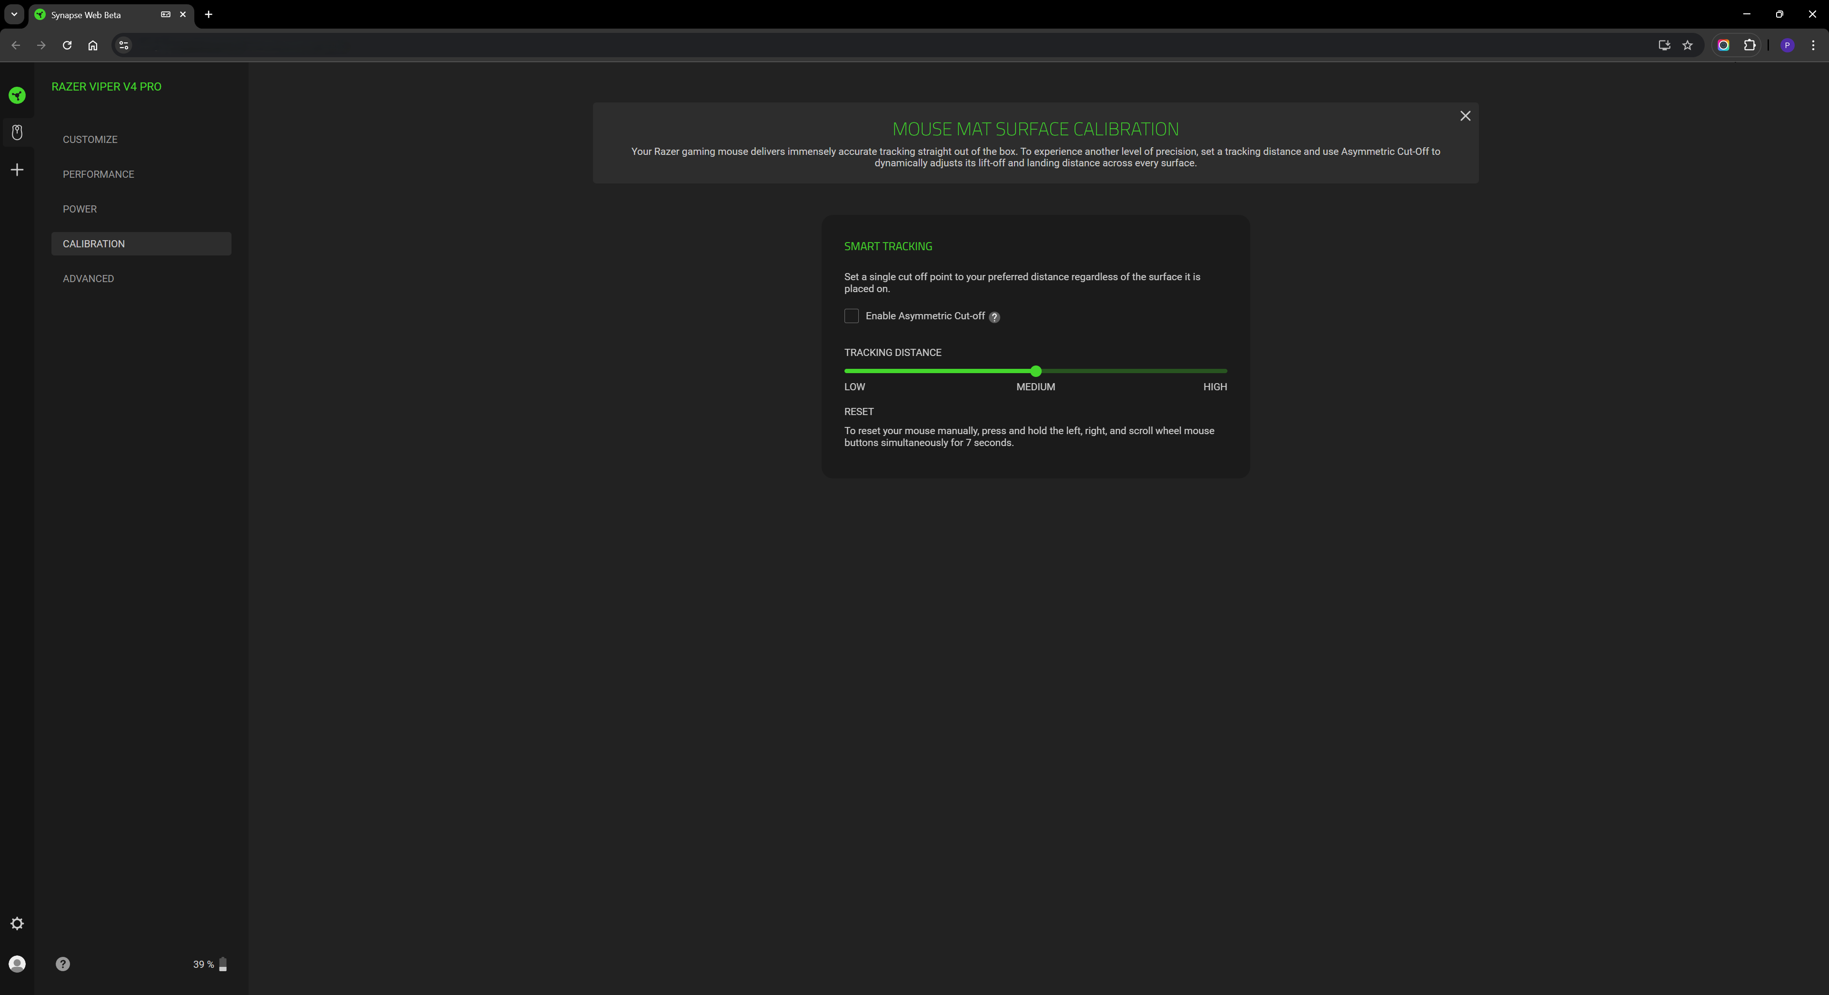1829x995 pixels.
Task: Switch to the PERFORMANCE section
Action: (x=98, y=174)
